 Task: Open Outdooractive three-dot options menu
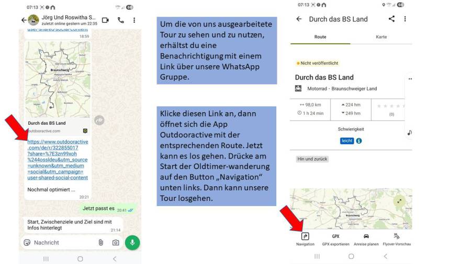point(405,19)
